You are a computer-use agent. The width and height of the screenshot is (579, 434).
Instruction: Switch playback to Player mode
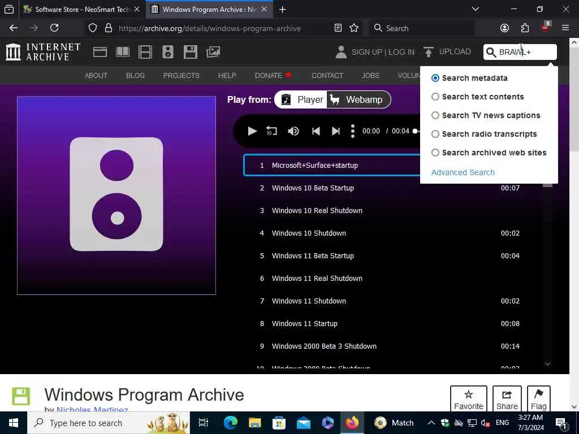[301, 99]
